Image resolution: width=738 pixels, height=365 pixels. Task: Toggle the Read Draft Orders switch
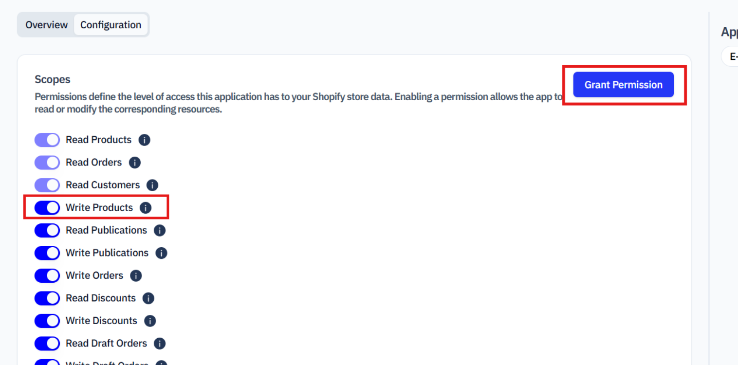(47, 344)
